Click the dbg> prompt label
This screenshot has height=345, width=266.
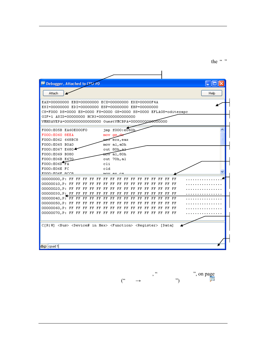coord(43,246)
